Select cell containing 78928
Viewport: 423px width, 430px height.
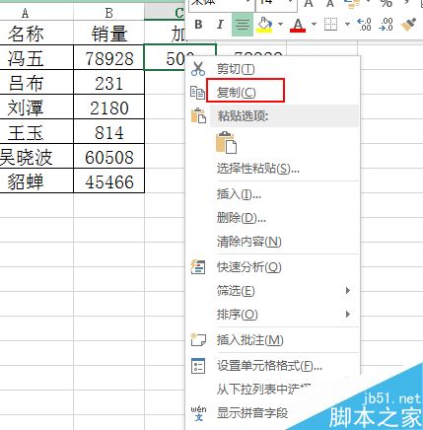(x=109, y=57)
